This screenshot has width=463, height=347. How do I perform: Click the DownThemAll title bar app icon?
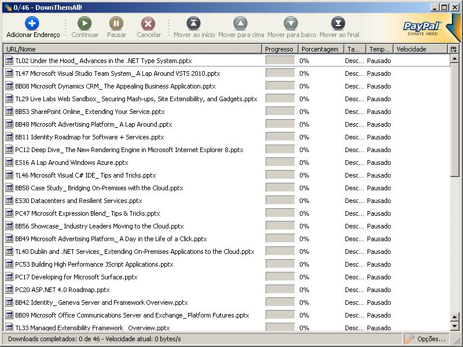click(8, 7)
